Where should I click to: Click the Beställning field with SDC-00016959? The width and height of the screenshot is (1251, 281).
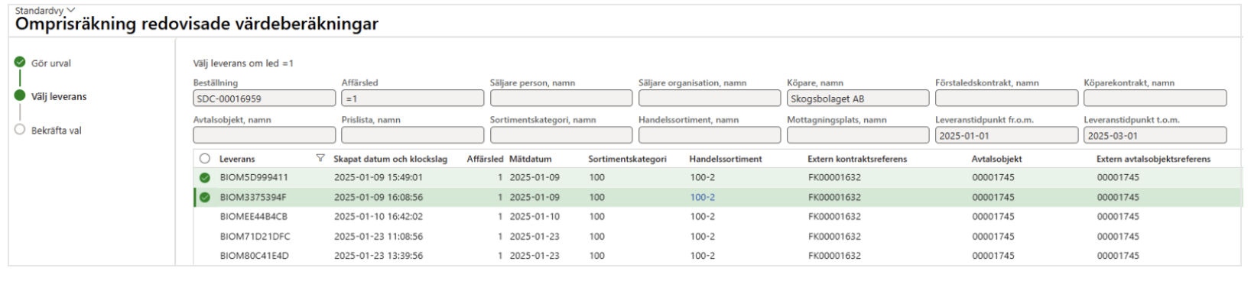(265, 99)
